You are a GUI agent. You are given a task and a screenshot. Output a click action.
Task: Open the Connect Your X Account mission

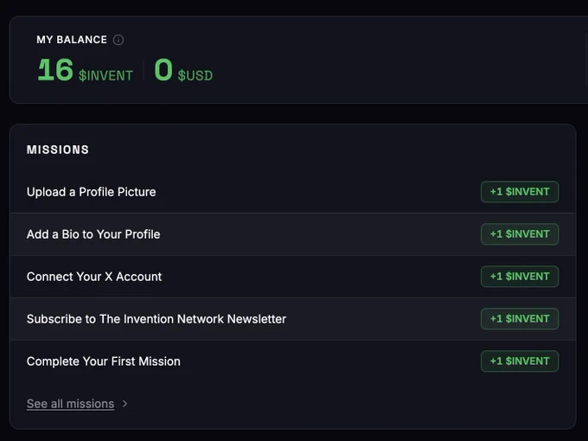292,277
